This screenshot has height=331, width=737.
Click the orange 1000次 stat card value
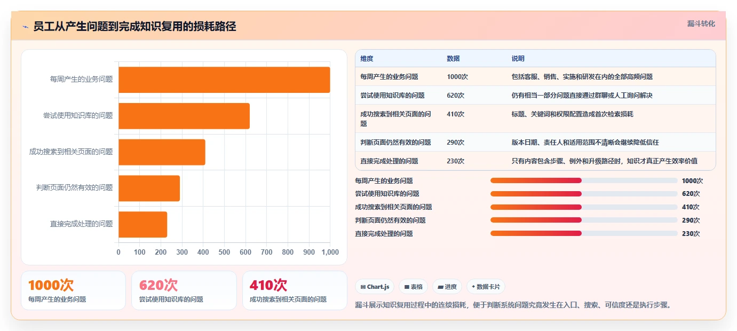(x=51, y=286)
